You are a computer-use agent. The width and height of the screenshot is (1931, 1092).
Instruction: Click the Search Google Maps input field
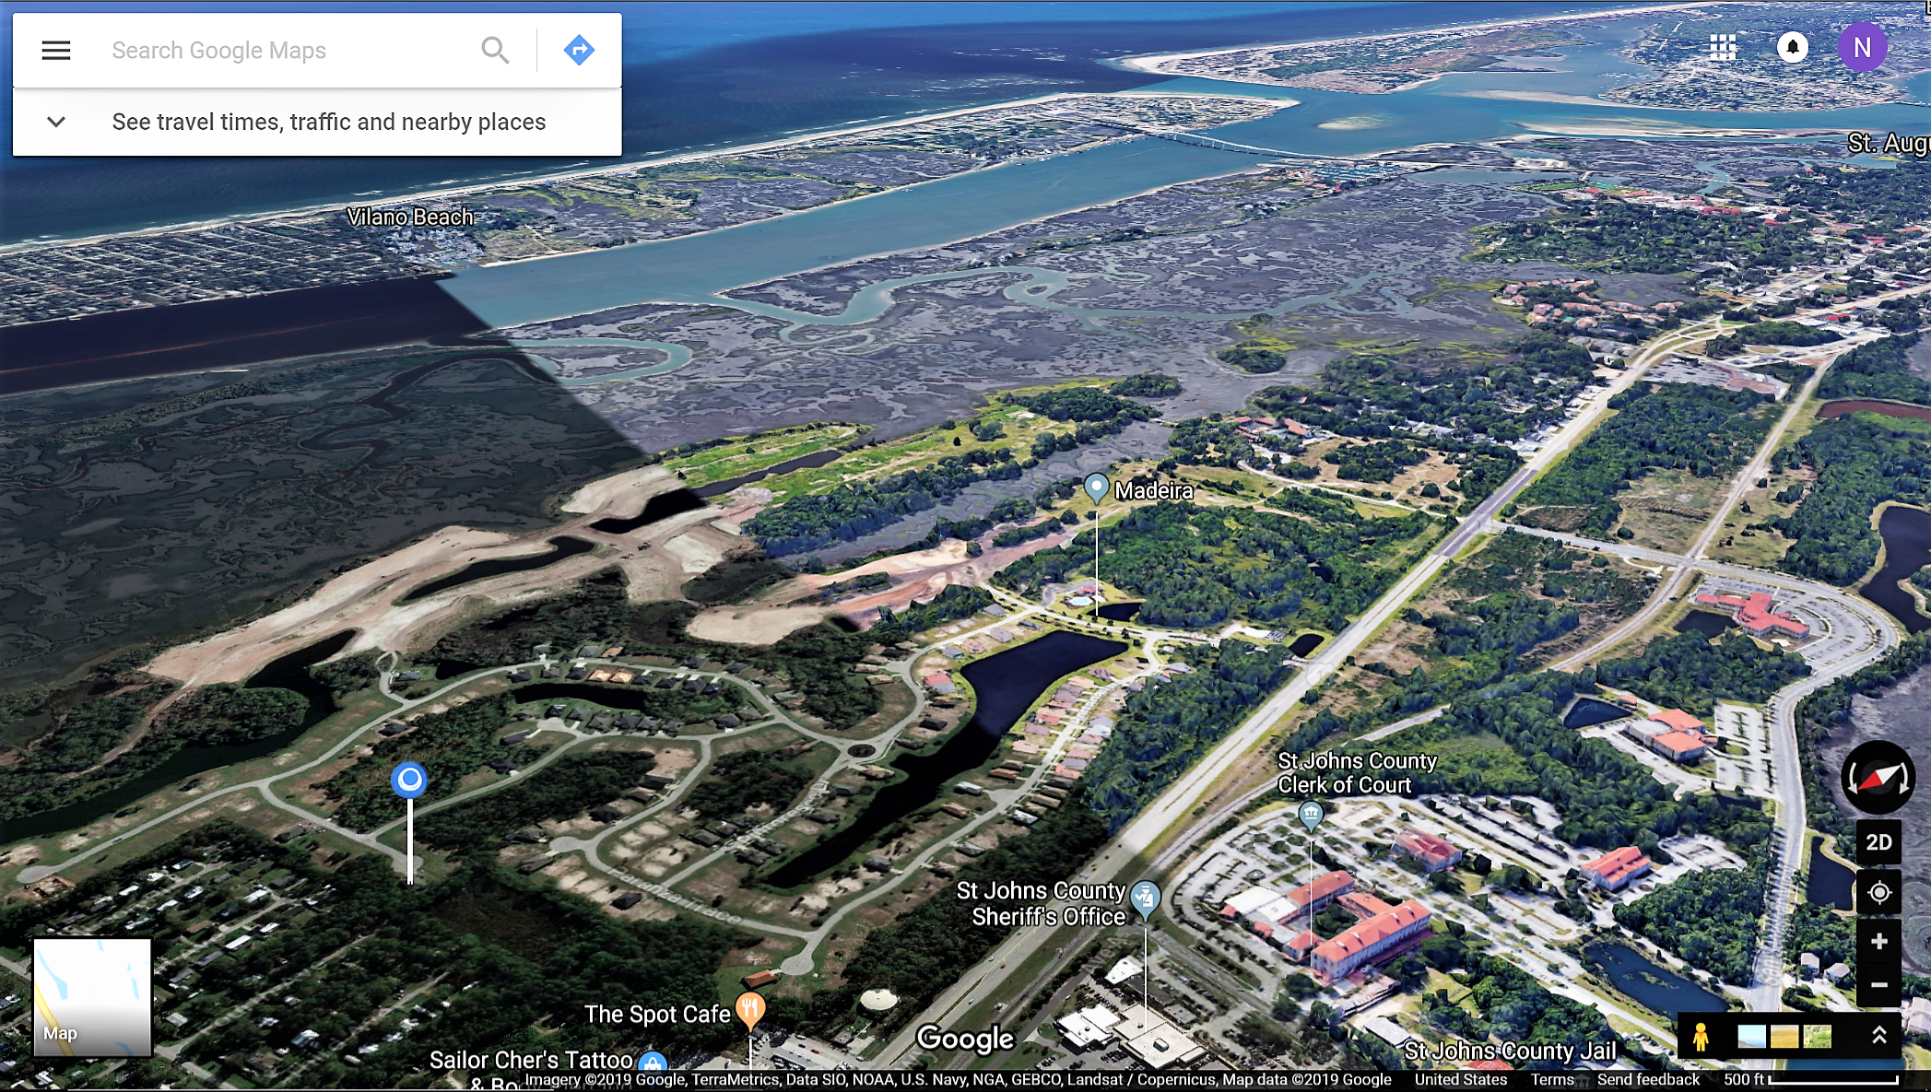286,51
